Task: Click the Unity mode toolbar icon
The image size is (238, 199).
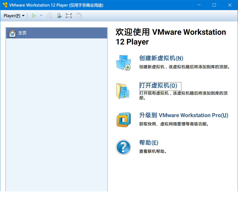Action: tap(79, 16)
